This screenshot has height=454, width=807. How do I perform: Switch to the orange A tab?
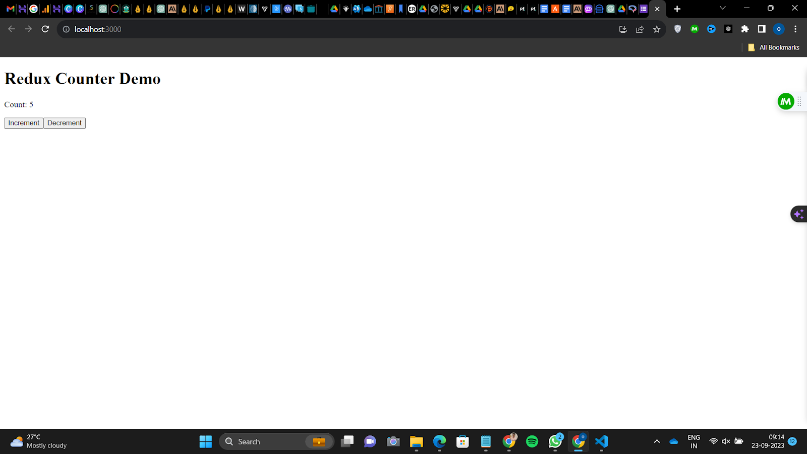[x=555, y=9]
